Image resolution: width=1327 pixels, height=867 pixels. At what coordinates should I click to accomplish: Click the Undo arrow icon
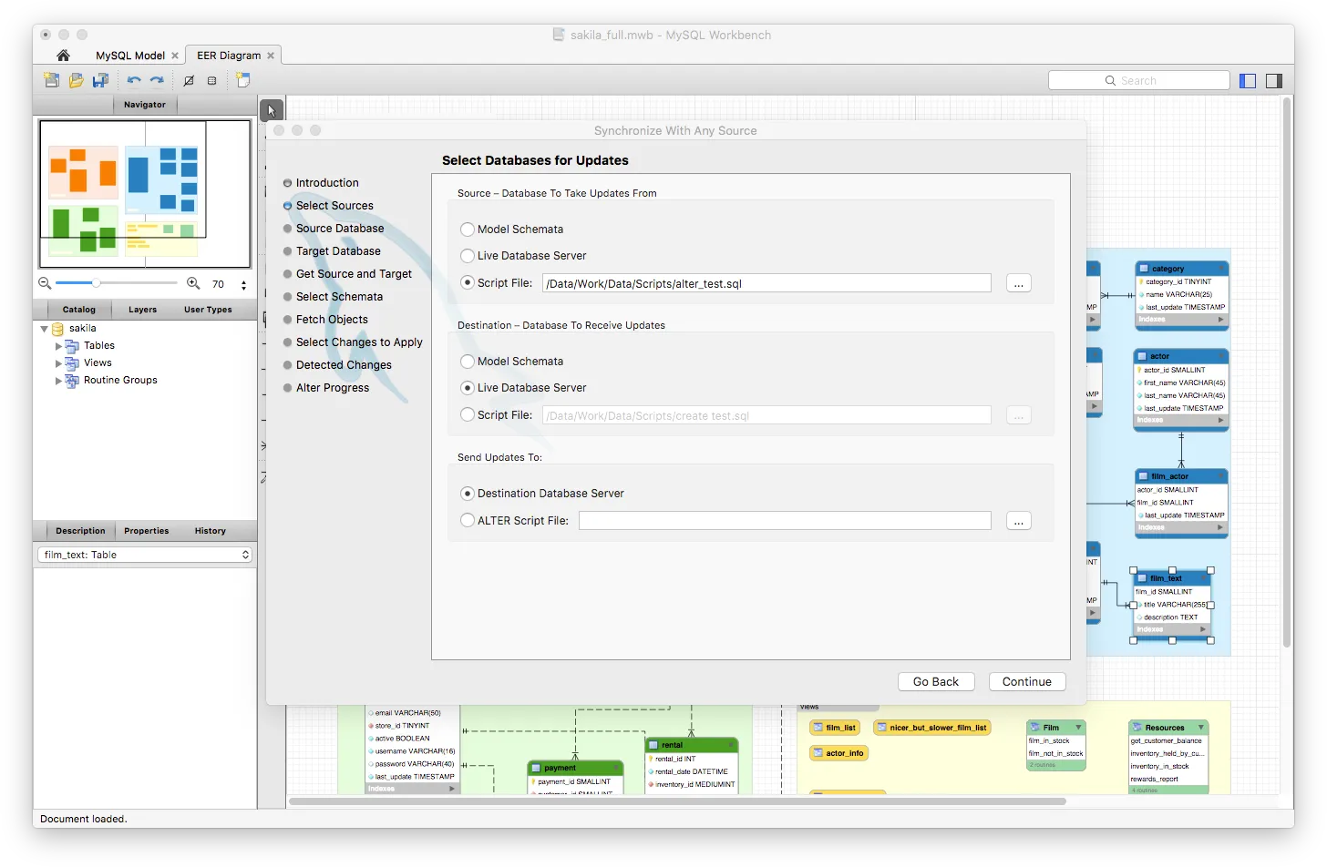(x=134, y=80)
